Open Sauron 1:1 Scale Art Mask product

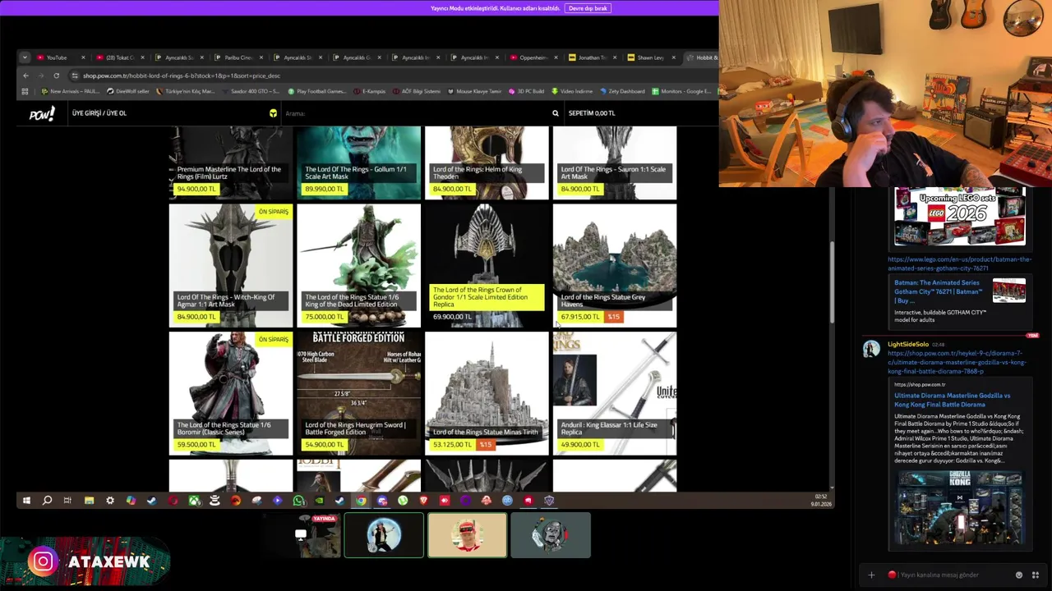click(x=615, y=163)
